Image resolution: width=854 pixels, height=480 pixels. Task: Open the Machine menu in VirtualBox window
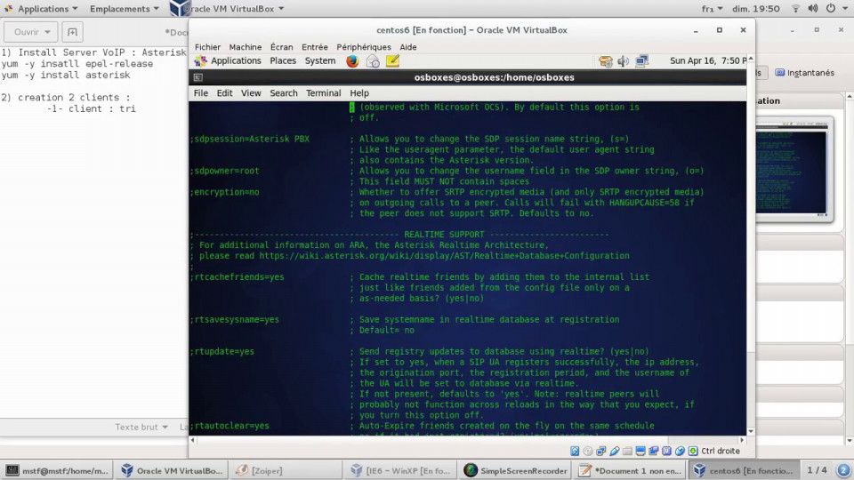[x=246, y=47]
